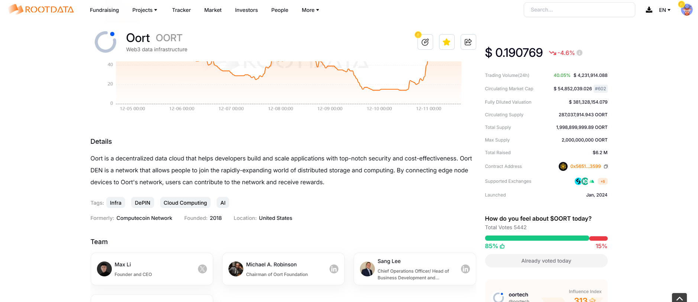Click the Jan, 2024 launched date
The image size is (698, 302).
tap(597, 195)
